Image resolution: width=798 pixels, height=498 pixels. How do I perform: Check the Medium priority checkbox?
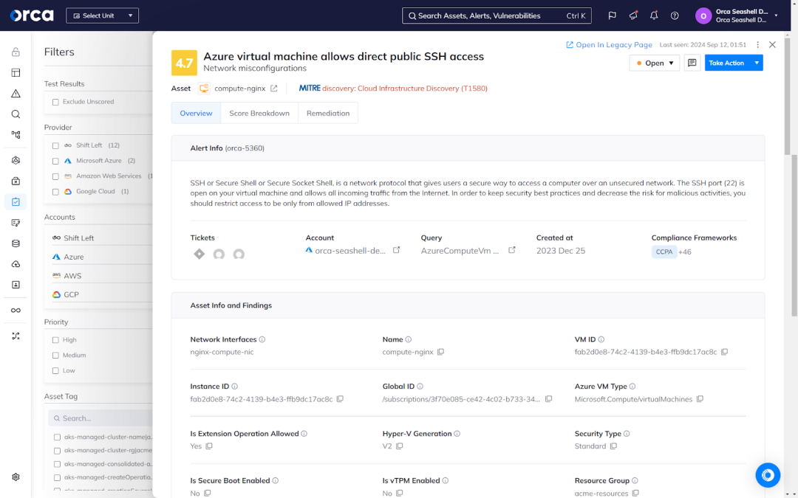[x=55, y=356]
